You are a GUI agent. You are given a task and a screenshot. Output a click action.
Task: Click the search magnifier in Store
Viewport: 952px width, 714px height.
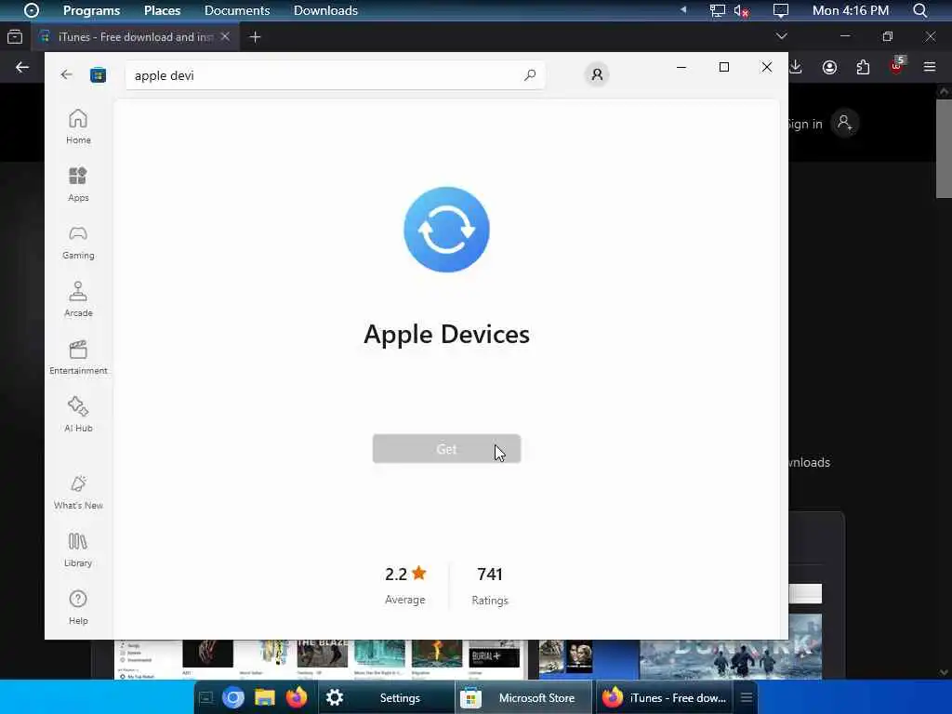[530, 74]
